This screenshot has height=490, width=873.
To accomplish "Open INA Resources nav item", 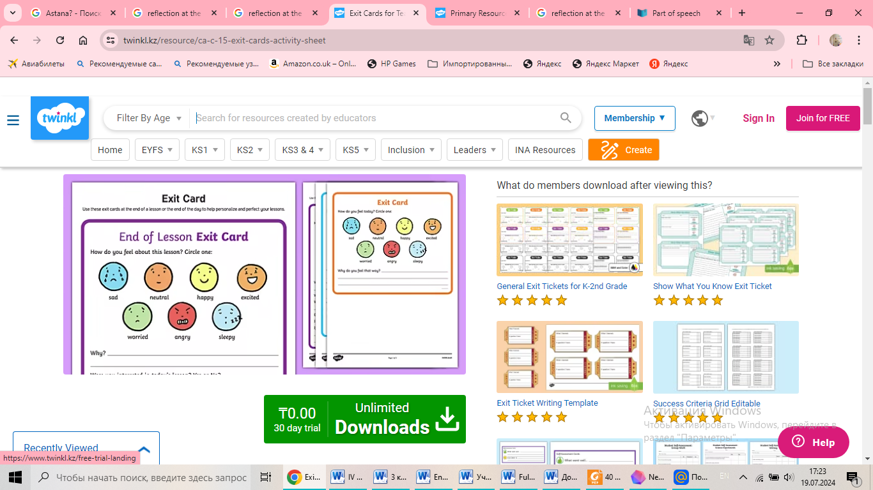I will [x=545, y=150].
